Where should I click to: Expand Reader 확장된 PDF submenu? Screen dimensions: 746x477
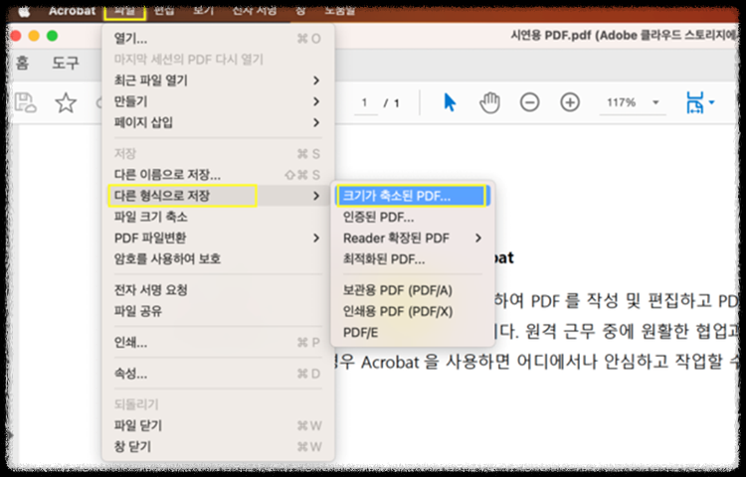pos(413,238)
